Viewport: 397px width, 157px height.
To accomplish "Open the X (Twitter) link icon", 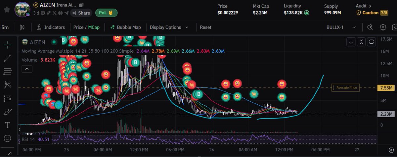I will tap(54, 13).
